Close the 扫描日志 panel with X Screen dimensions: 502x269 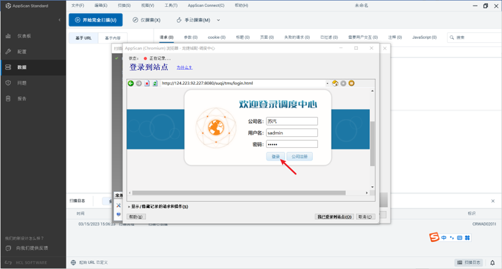[493, 201]
